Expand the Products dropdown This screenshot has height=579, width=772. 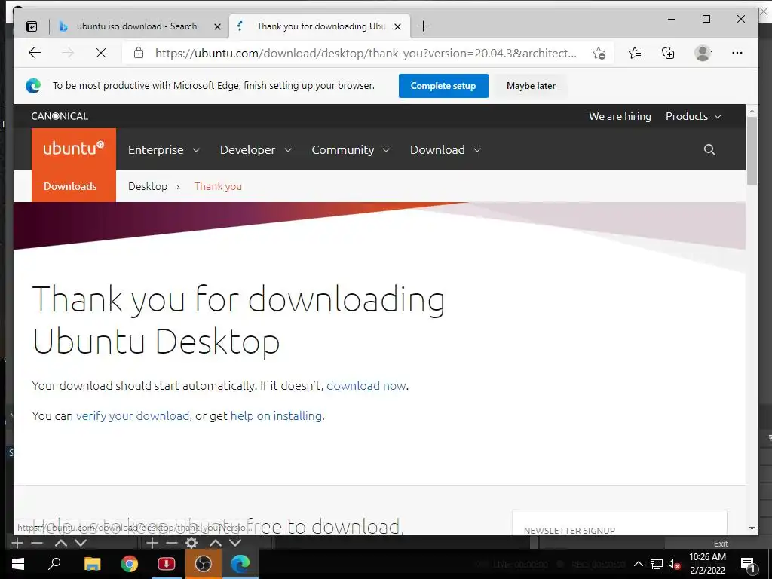pyautogui.click(x=694, y=116)
